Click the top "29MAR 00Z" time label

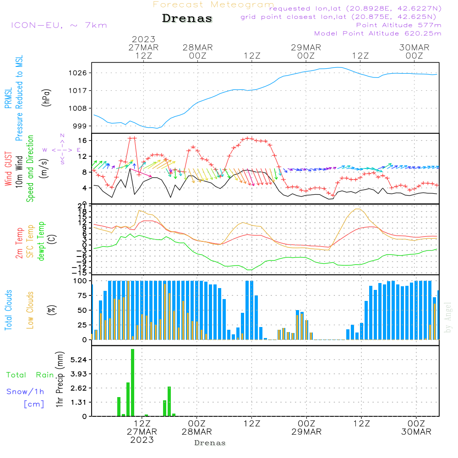306,51
